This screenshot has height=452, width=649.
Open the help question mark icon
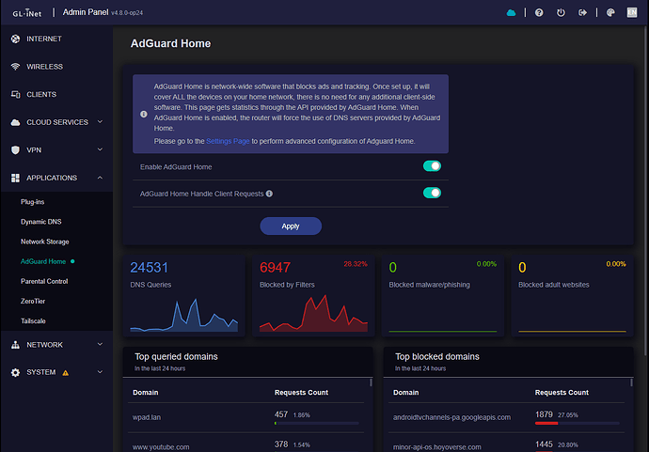coord(539,13)
